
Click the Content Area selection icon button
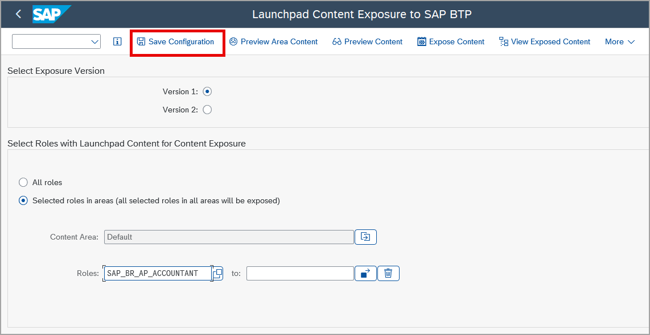pyautogui.click(x=365, y=237)
